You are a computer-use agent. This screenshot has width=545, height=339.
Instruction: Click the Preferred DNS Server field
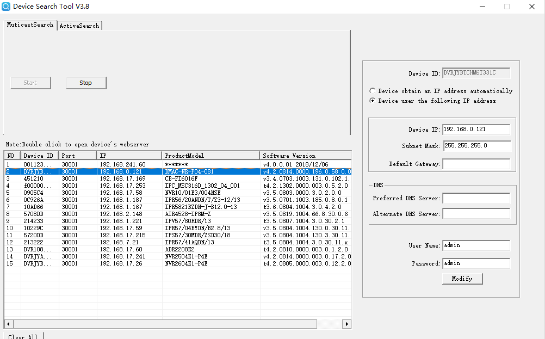click(x=476, y=198)
